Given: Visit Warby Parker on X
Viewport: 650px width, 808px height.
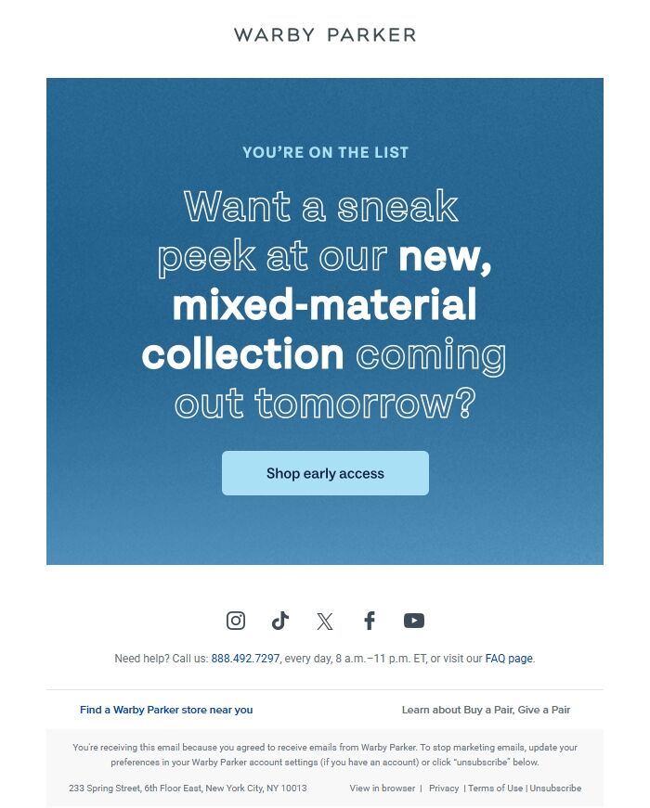Looking at the screenshot, I should tap(325, 620).
